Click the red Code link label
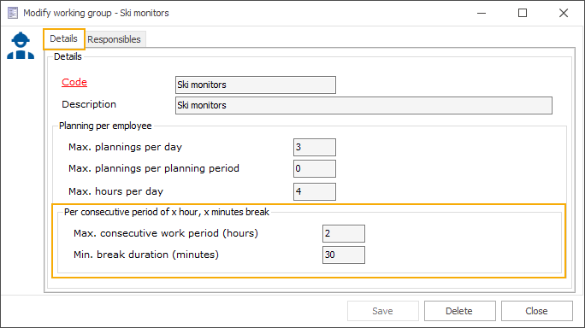Screen dimensions: 585x328 [74, 82]
